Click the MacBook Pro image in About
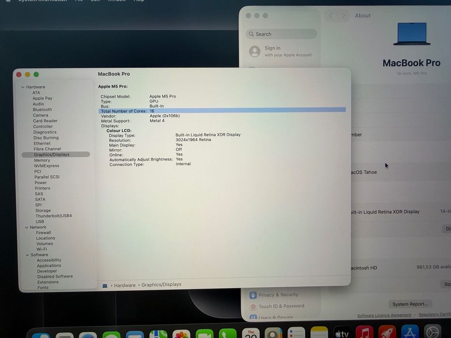 411,34
